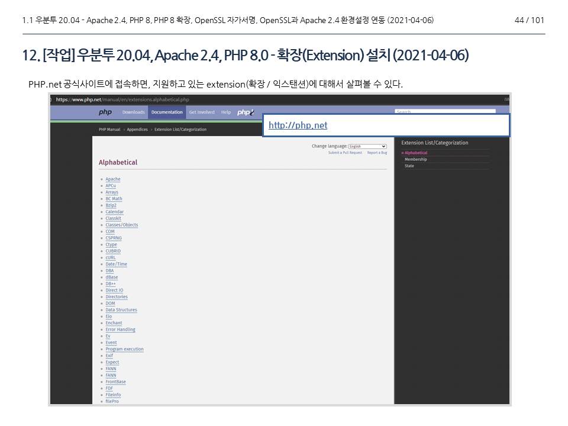The width and height of the screenshot is (568, 426).
Task: Open the http://php.net hyperlink
Action: click(x=298, y=125)
